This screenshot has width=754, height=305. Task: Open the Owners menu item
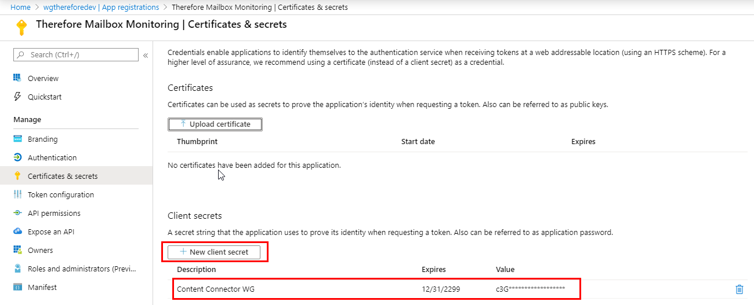point(40,250)
